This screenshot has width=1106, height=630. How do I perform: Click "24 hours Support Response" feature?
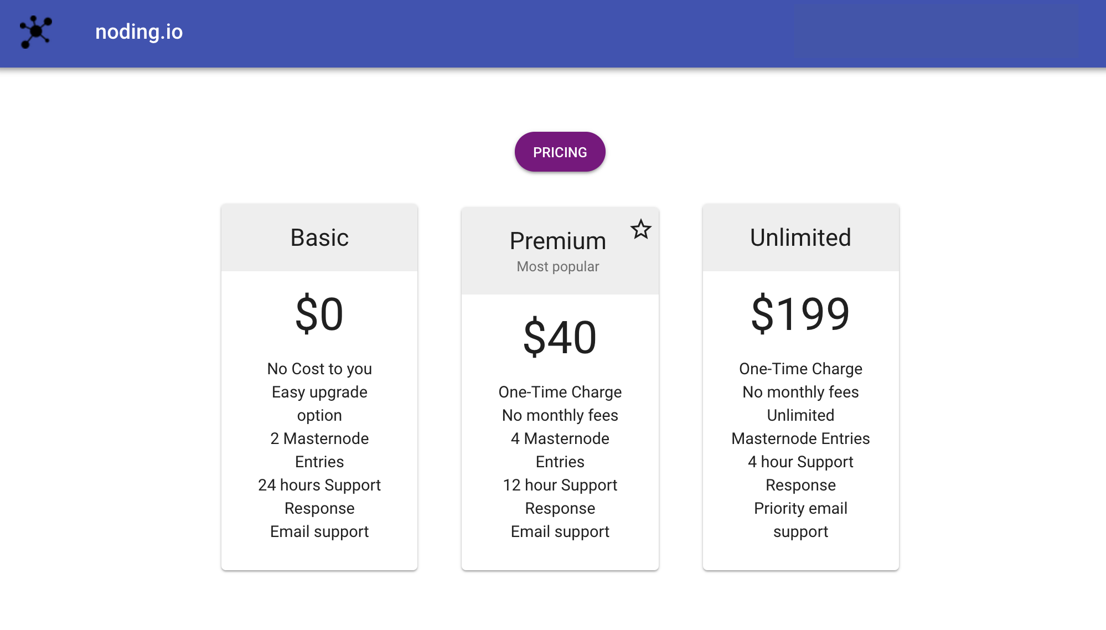(x=319, y=497)
